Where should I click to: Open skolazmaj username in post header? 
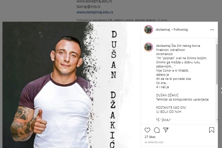[163, 30]
